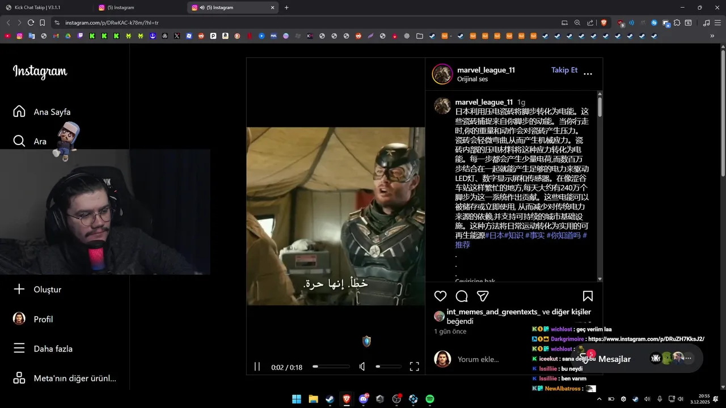Screen dimensions: 726x408
Task: Open the Twitch bookmark
Action: point(80,36)
